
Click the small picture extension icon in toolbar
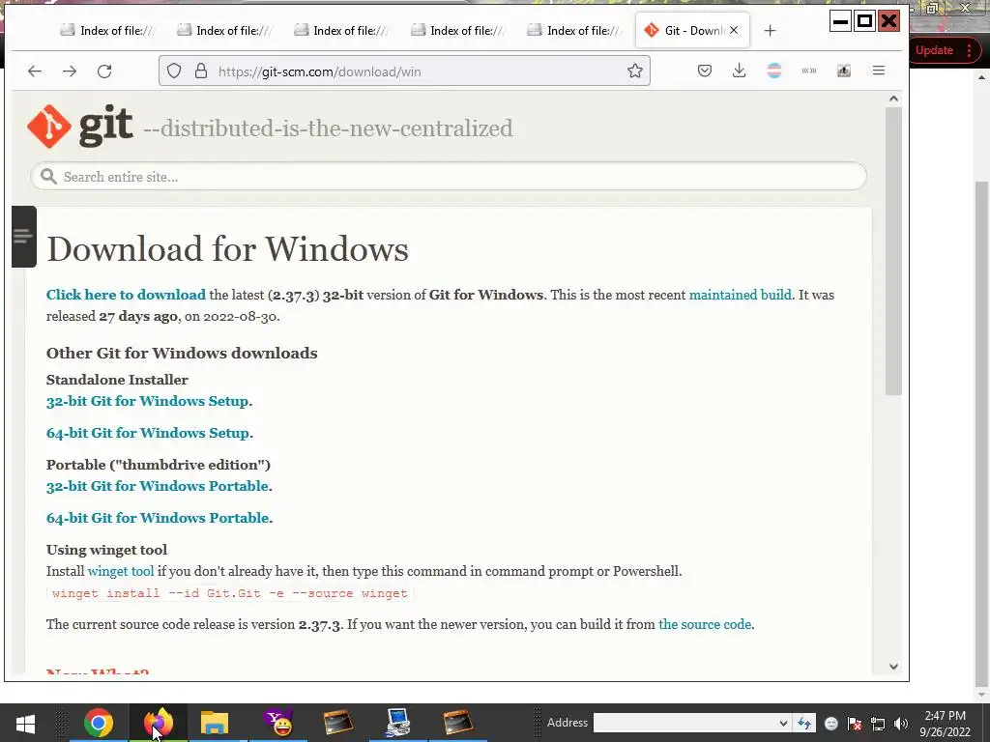tap(843, 71)
